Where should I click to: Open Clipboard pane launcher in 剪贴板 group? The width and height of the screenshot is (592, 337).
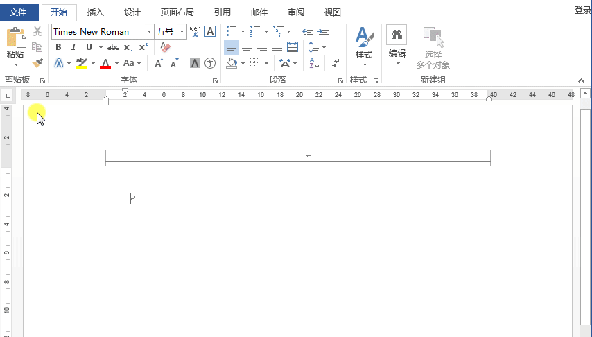[x=43, y=80]
